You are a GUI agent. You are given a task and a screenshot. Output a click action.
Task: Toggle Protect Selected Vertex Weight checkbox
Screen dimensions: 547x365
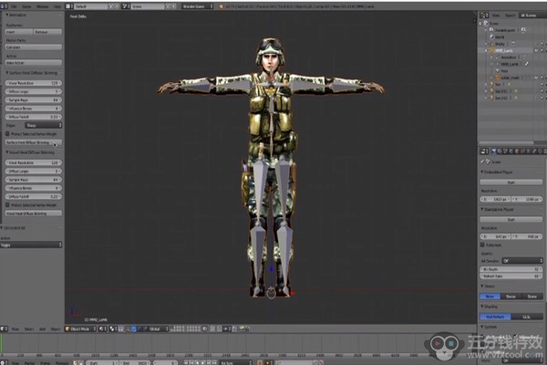click(x=8, y=134)
